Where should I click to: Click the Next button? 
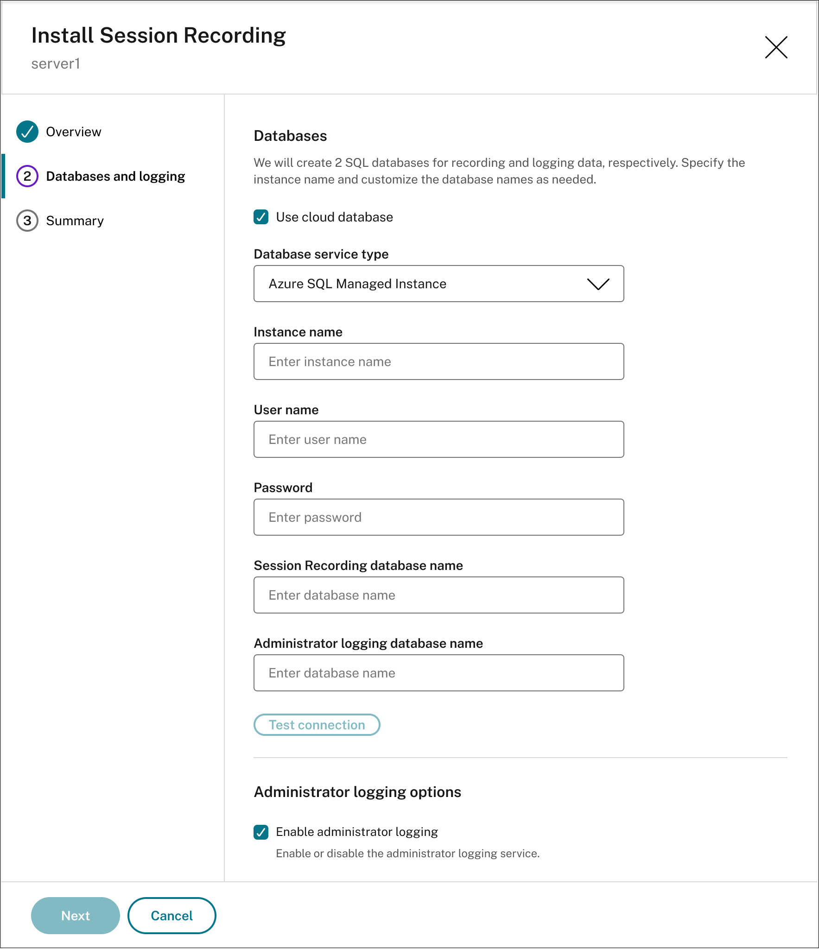tap(76, 916)
